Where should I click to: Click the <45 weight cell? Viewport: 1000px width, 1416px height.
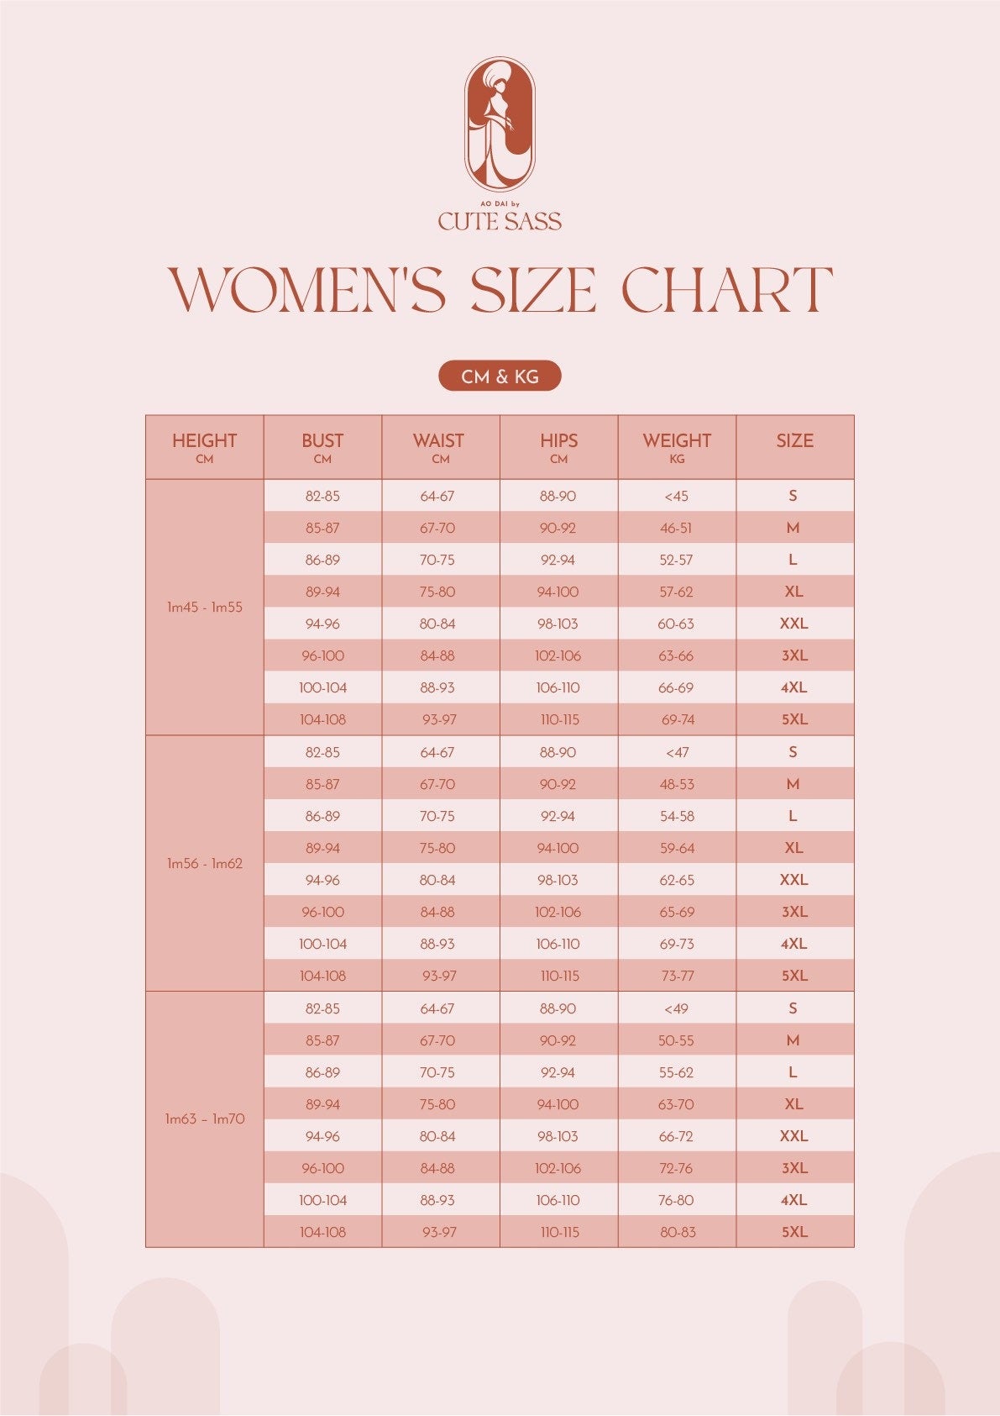pos(676,496)
